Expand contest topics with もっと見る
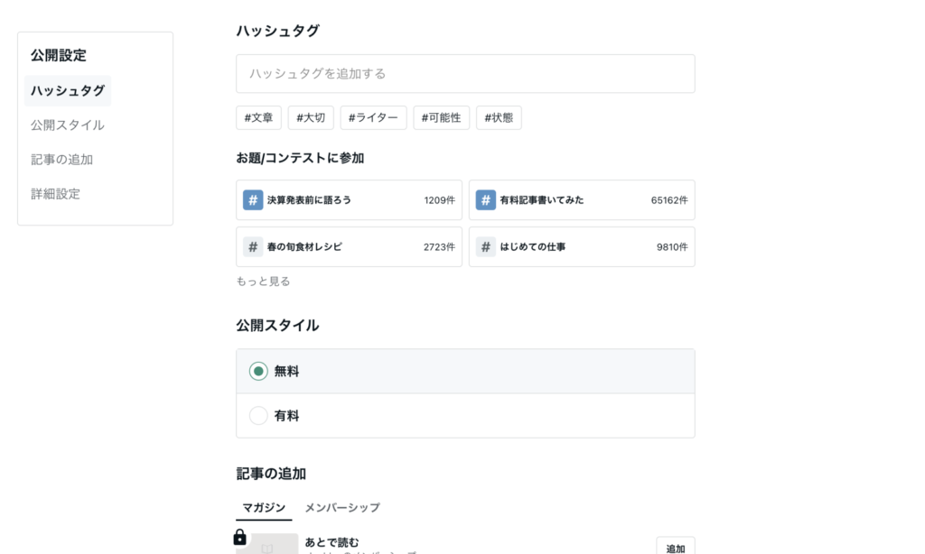Image resolution: width=925 pixels, height=554 pixels. point(263,282)
